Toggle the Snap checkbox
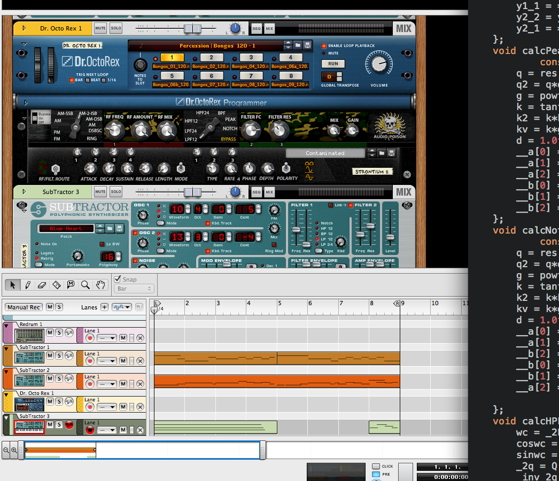Image resolution: width=559 pixels, height=481 pixels. (118, 279)
